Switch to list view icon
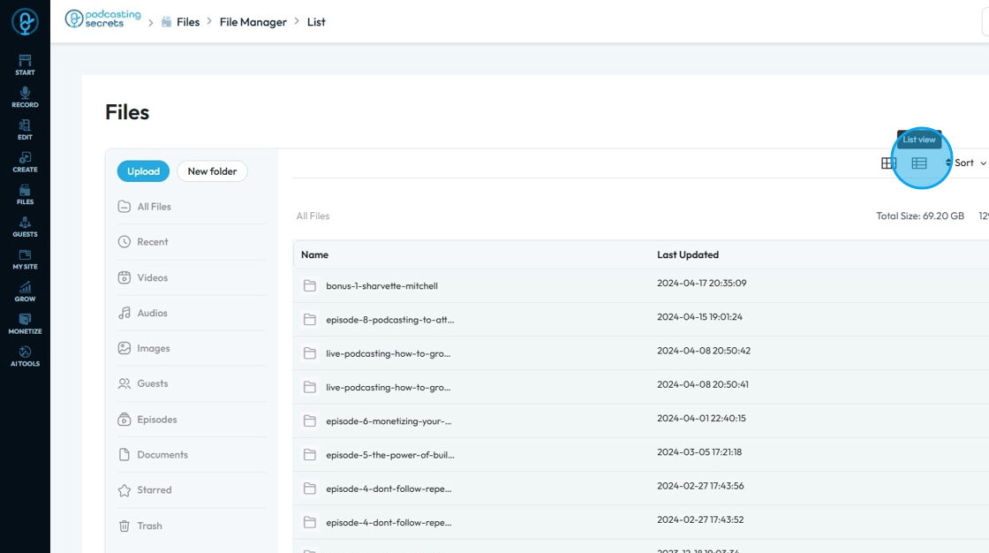The height and width of the screenshot is (553, 989). 919,163
